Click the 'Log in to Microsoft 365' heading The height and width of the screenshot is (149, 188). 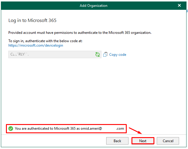(x=32, y=20)
